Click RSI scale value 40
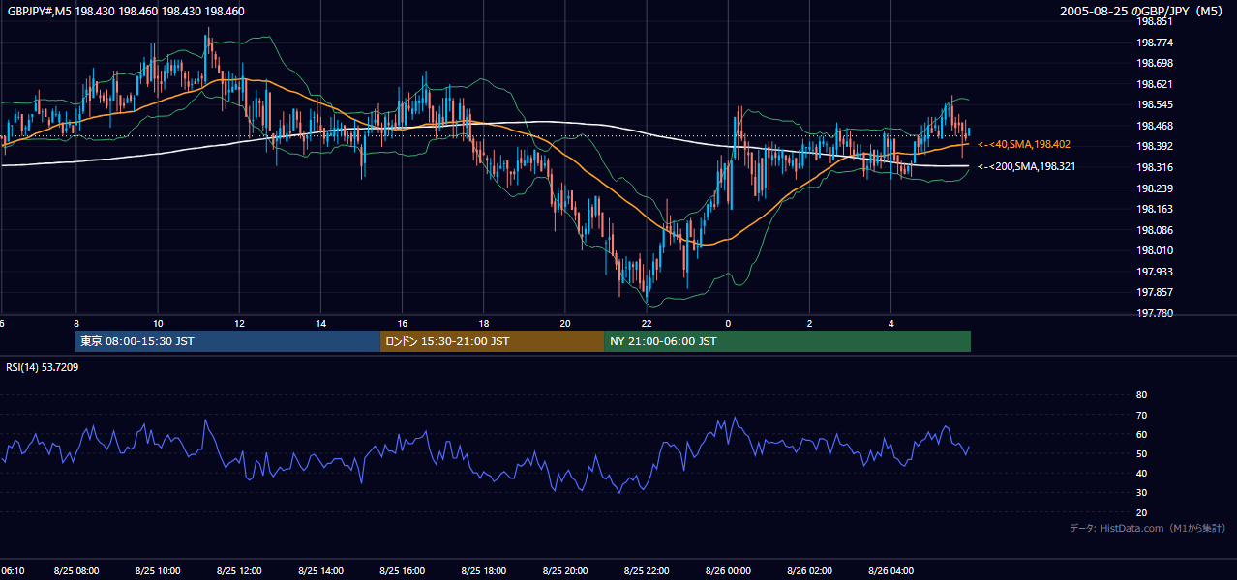The image size is (1237, 580). (1141, 473)
